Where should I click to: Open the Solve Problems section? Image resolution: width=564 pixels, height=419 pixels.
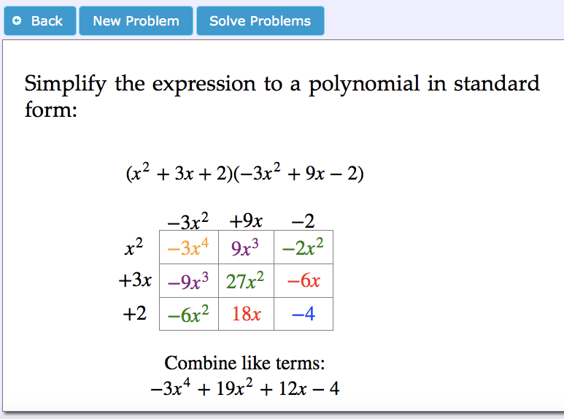click(x=260, y=21)
